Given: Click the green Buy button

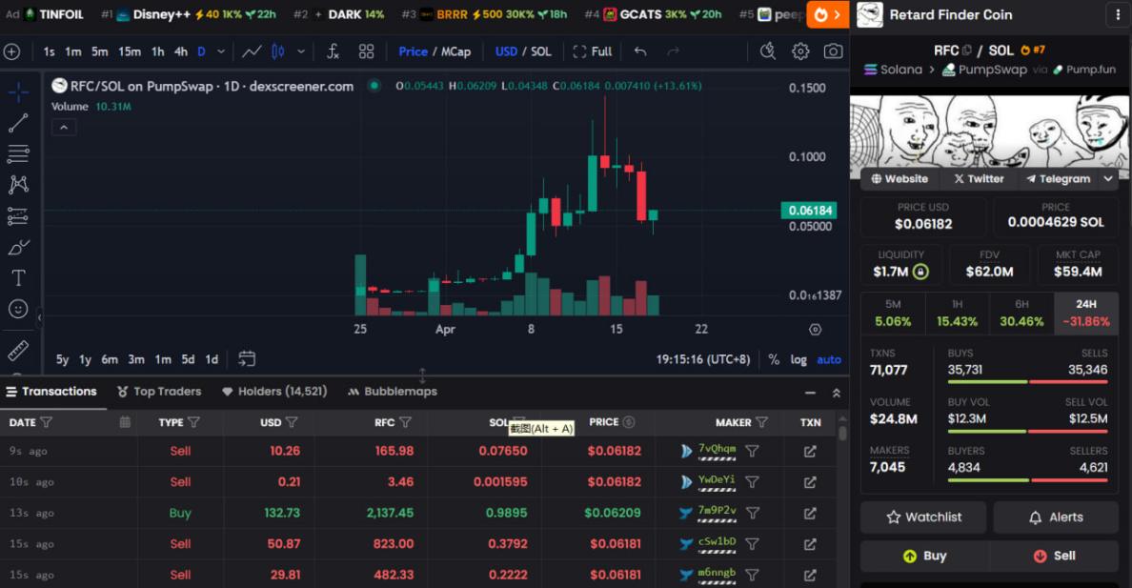Looking at the screenshot, I should [922, 556].
